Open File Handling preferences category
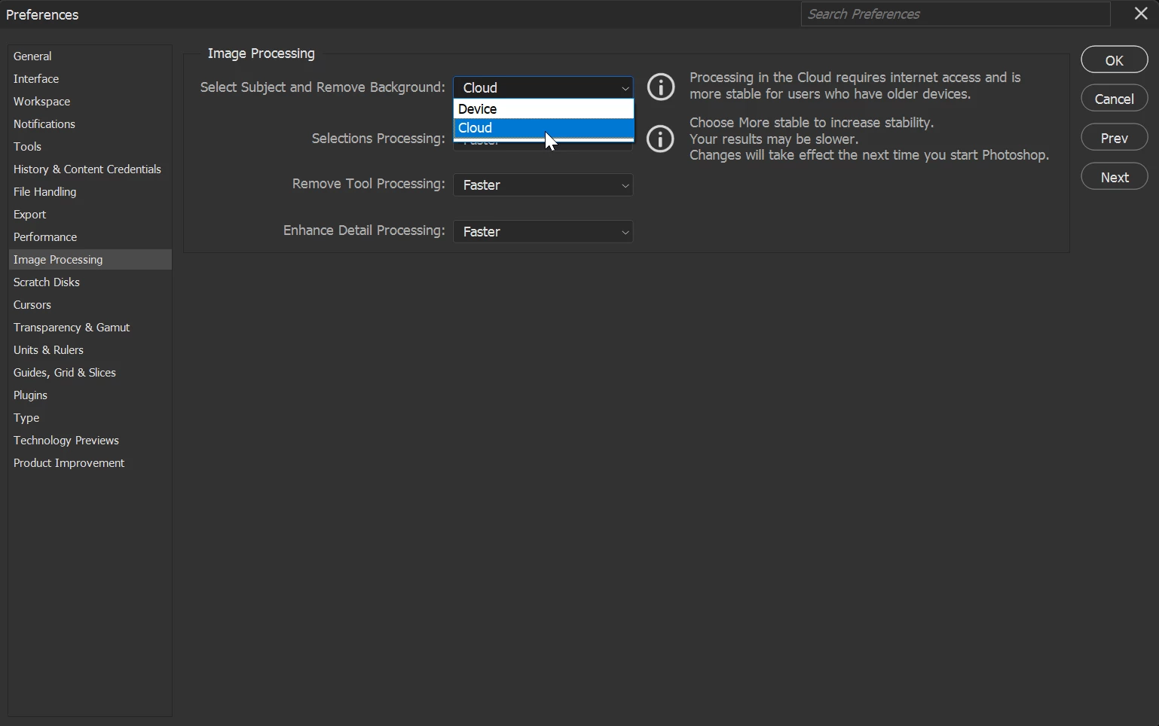 90,191
